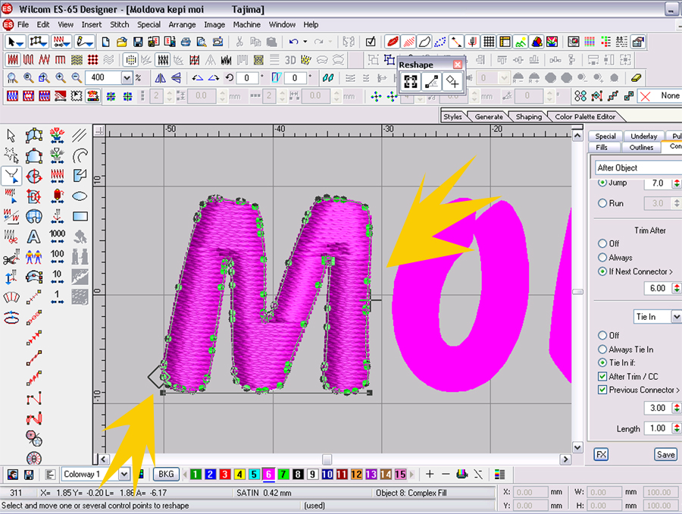Click the Undo arrow icon
The image size is (682, 514).
click(x=293, y=42)
